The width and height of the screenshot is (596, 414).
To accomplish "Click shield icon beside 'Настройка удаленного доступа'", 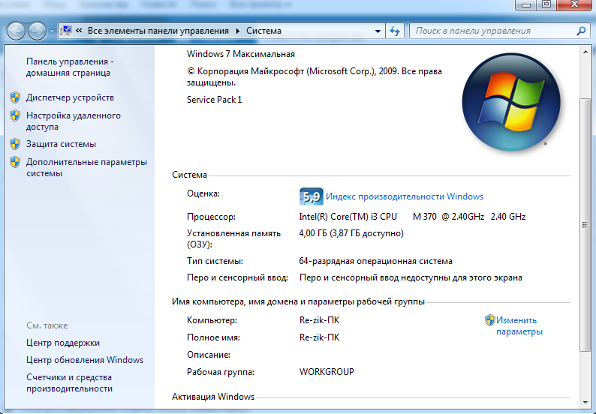I will click(15, 115).
